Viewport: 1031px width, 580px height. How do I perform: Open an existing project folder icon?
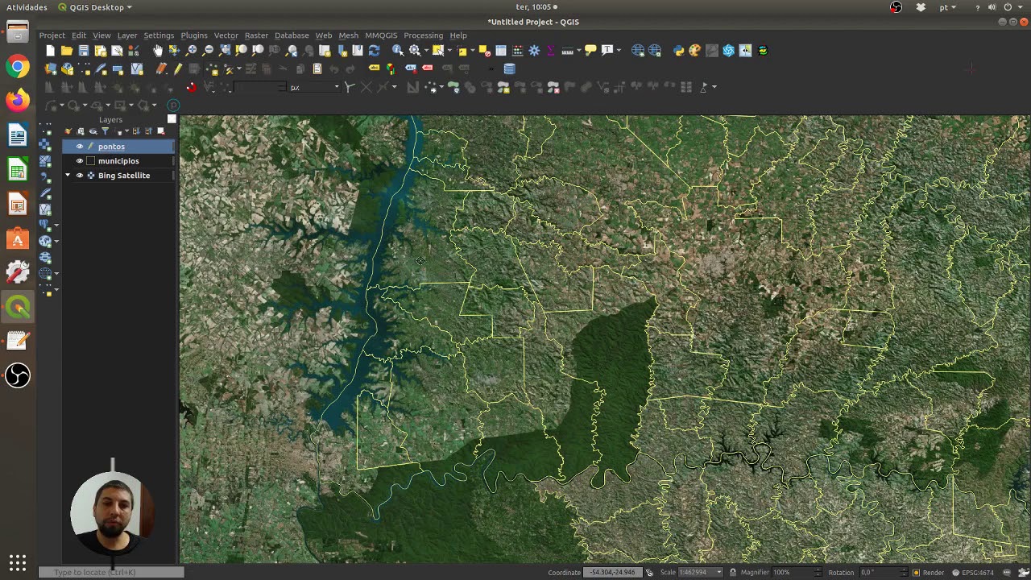coord(67,50)
